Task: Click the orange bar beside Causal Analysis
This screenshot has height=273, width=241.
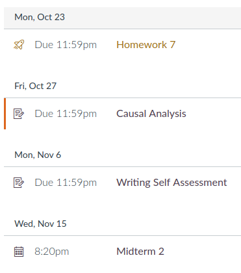Action: [5, 114]
